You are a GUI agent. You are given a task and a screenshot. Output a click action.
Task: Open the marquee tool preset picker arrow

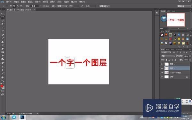(7, 6)
